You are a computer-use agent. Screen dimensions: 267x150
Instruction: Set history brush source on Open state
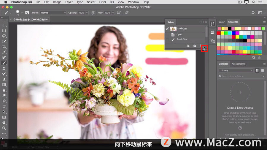pyautogui.click(x=167, y=34)
